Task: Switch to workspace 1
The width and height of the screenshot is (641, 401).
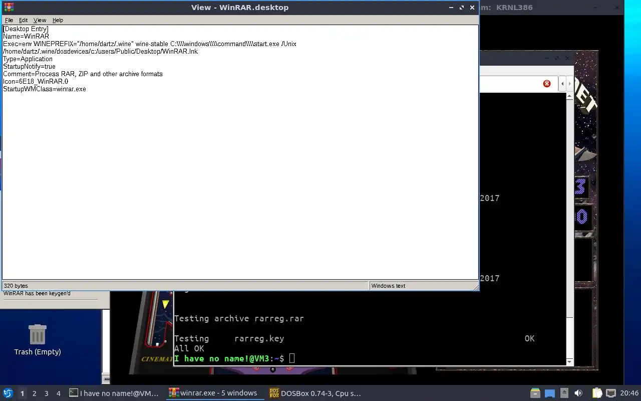Action: pyautogui.click(x=22, y=393)
